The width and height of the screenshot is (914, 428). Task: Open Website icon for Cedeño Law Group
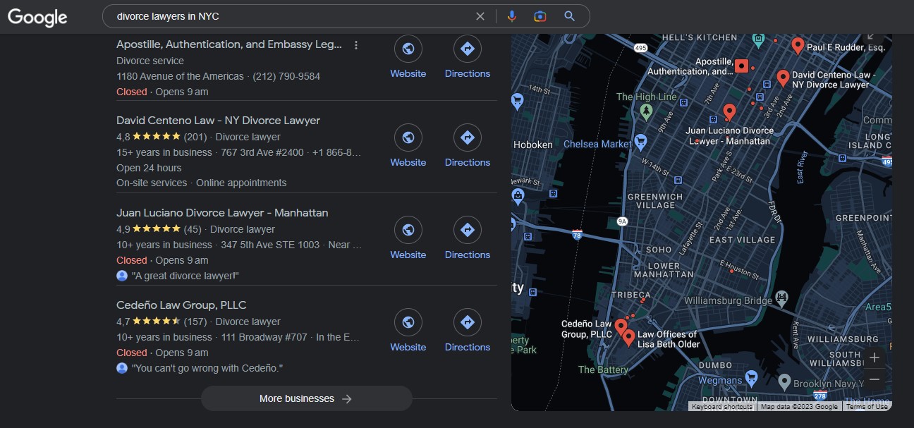(408, 322)
